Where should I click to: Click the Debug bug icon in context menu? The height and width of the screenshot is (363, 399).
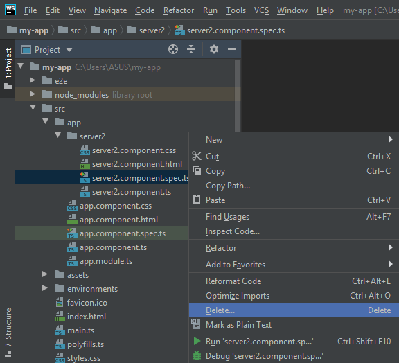coord(197,355)
